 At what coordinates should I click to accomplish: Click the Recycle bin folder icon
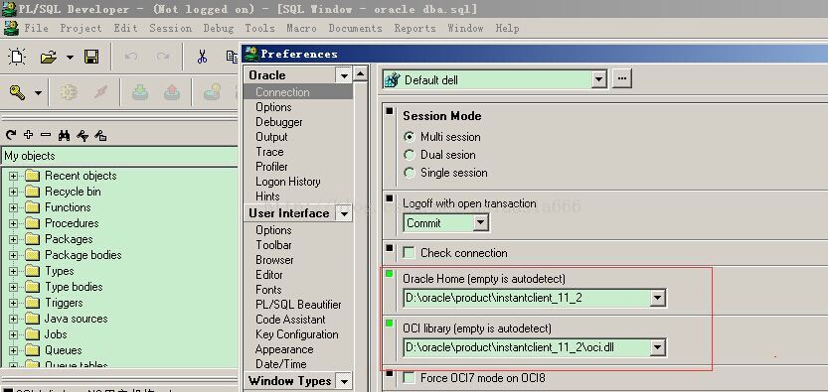[32, 192]
